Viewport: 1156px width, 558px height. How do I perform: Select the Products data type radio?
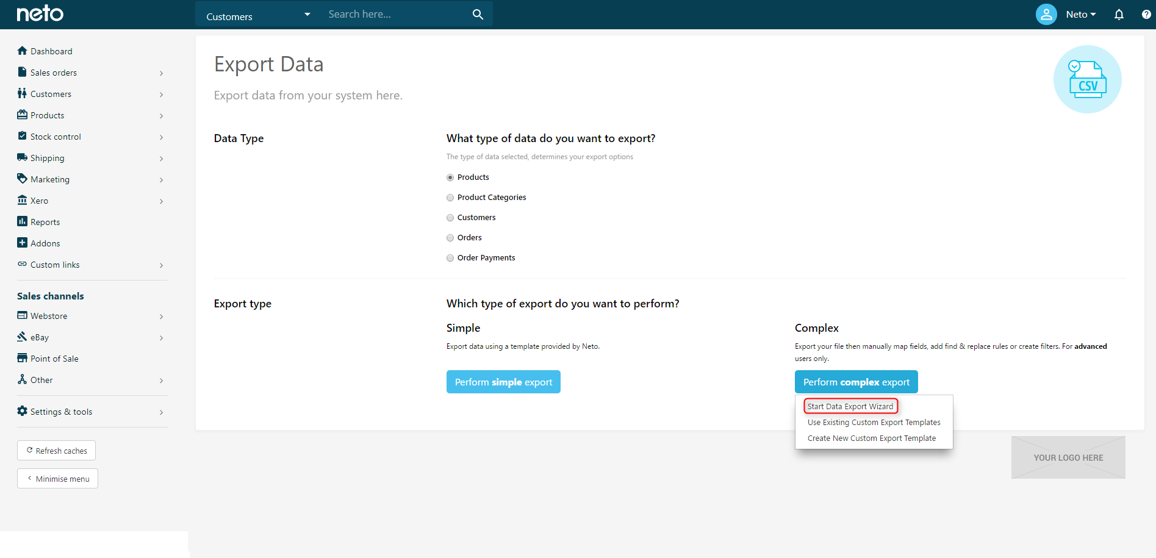tap(450, 177)
